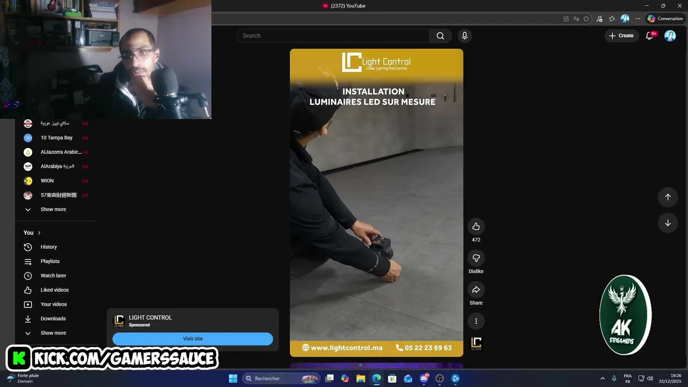Click the LIGHT CONTROL sponsored advertiser name

click(x=150, y=318)
